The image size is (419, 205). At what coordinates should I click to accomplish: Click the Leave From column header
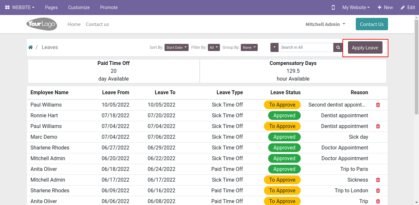tap(116, 93)
